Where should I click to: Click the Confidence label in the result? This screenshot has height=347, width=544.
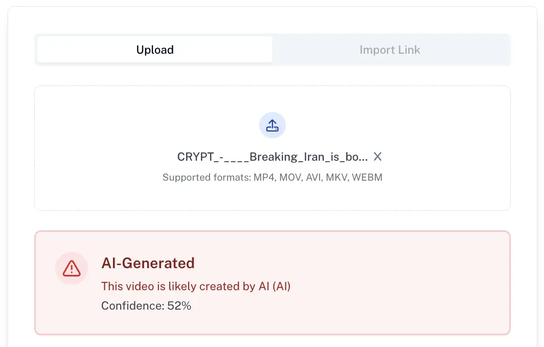click(x=132, y=306)
